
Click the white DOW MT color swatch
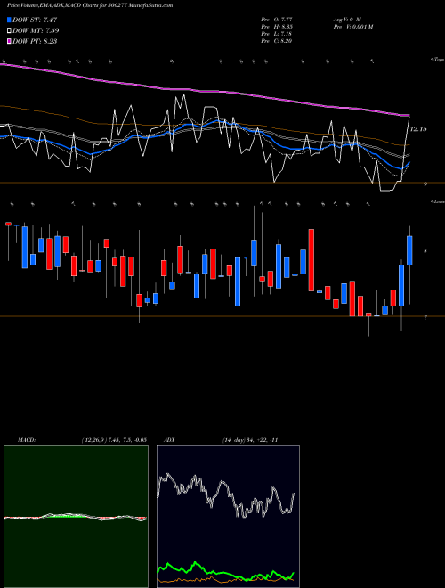pyautogui.click(x=9, y=30)
